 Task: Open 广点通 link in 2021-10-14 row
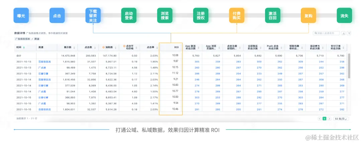point(42,91)
